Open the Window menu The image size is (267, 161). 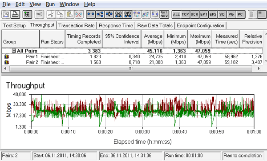(69, 4)
